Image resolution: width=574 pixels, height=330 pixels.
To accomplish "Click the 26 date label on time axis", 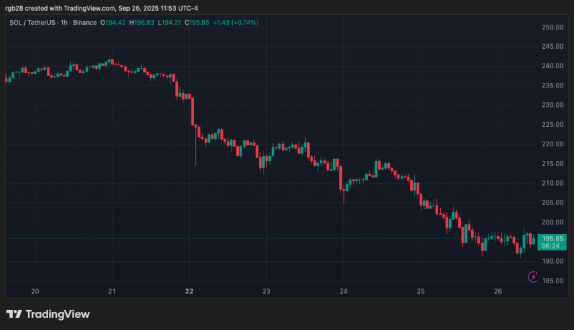I will (498, 291).
